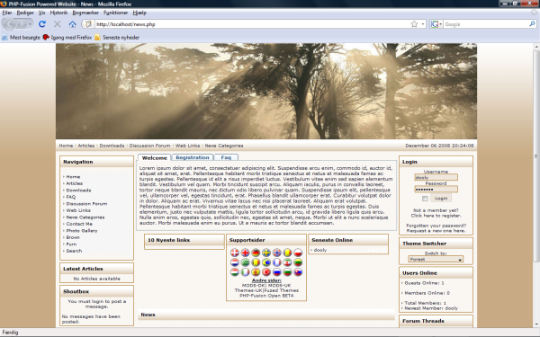Click the vertical page scrollbar
540x337 pixels.
pos(536,156)
